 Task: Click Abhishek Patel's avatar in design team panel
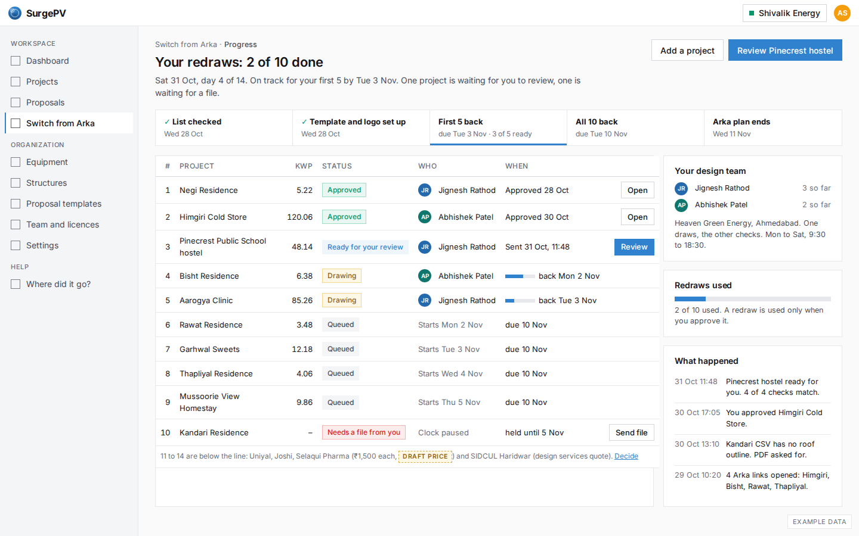(x=681, y=205)
